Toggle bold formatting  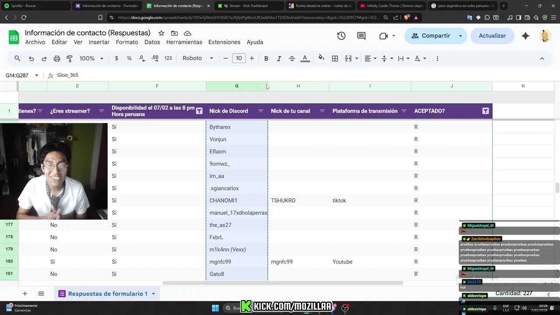click(266, 58)
